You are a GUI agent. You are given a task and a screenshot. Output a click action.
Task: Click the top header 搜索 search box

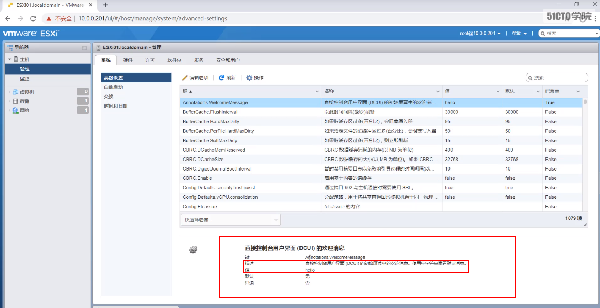coord(569,33)
